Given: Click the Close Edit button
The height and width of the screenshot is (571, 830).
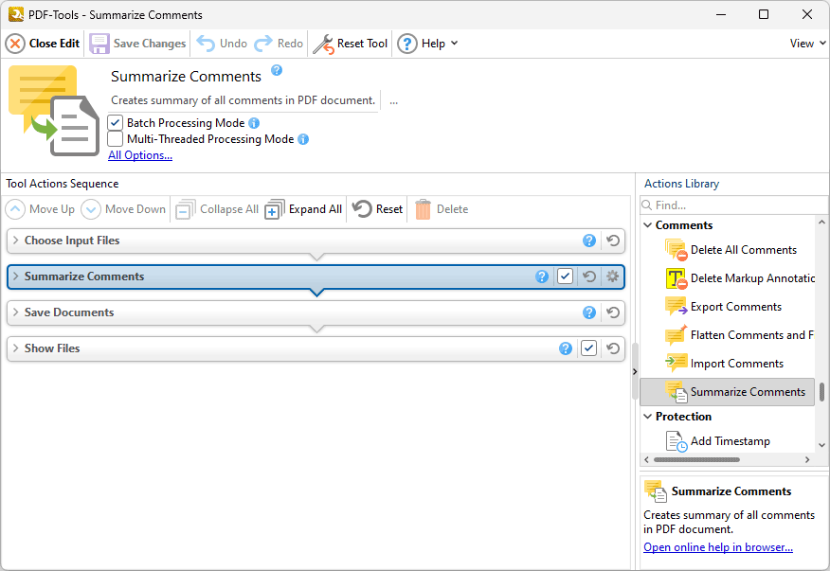Looking at the screenshot, I should [x=43, y=44].
